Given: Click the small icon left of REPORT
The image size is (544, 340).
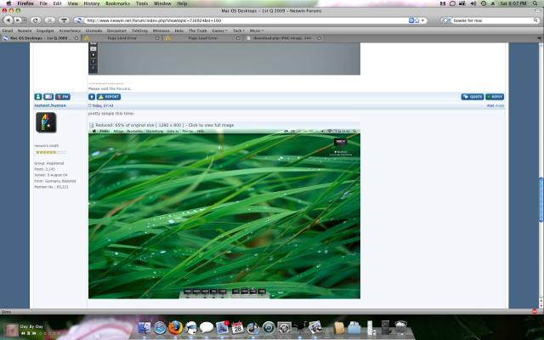Looking at the screenshot, I should coord(92,97).
